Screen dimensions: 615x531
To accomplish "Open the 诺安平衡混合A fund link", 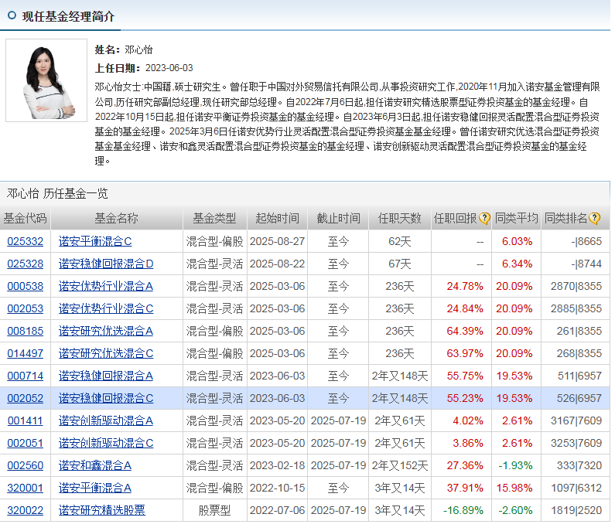I will pos(95,488).
